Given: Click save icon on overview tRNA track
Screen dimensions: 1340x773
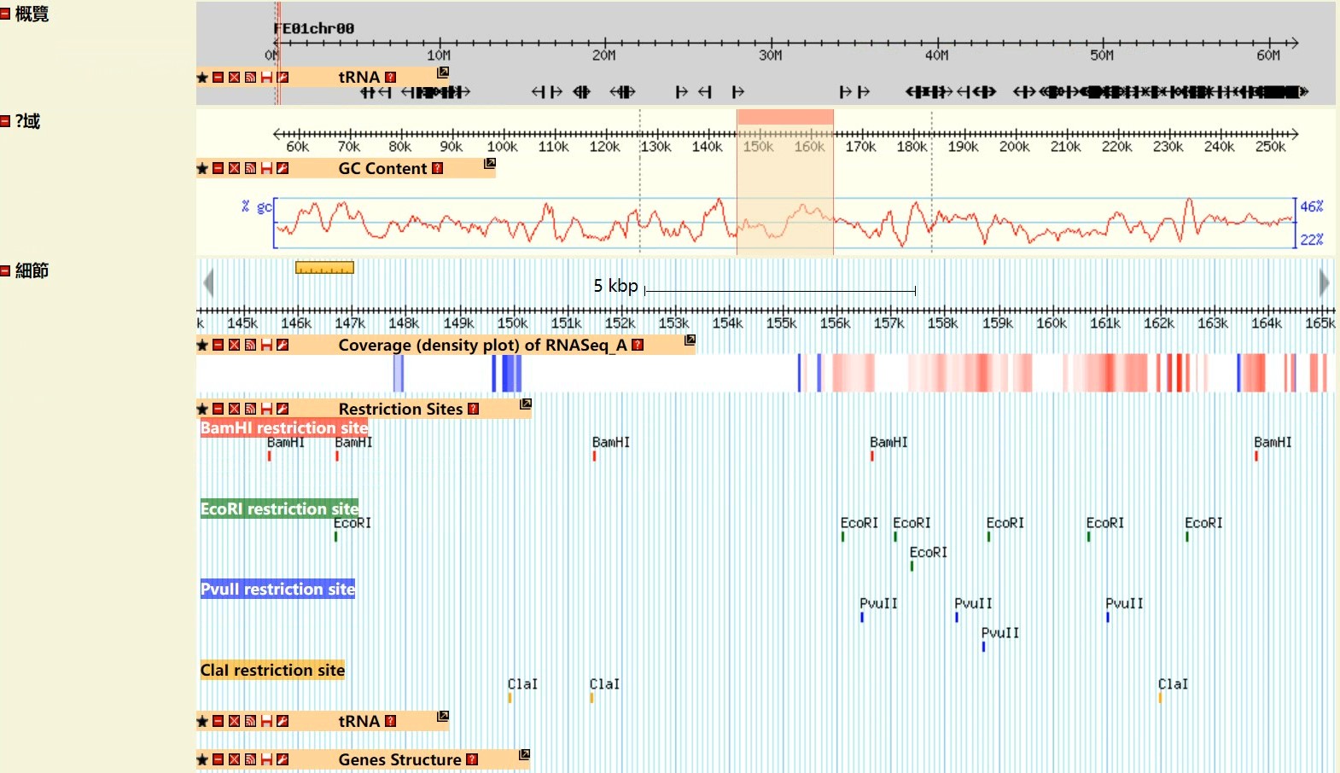Looking at the screenshot, I should [x=266, y=78].
